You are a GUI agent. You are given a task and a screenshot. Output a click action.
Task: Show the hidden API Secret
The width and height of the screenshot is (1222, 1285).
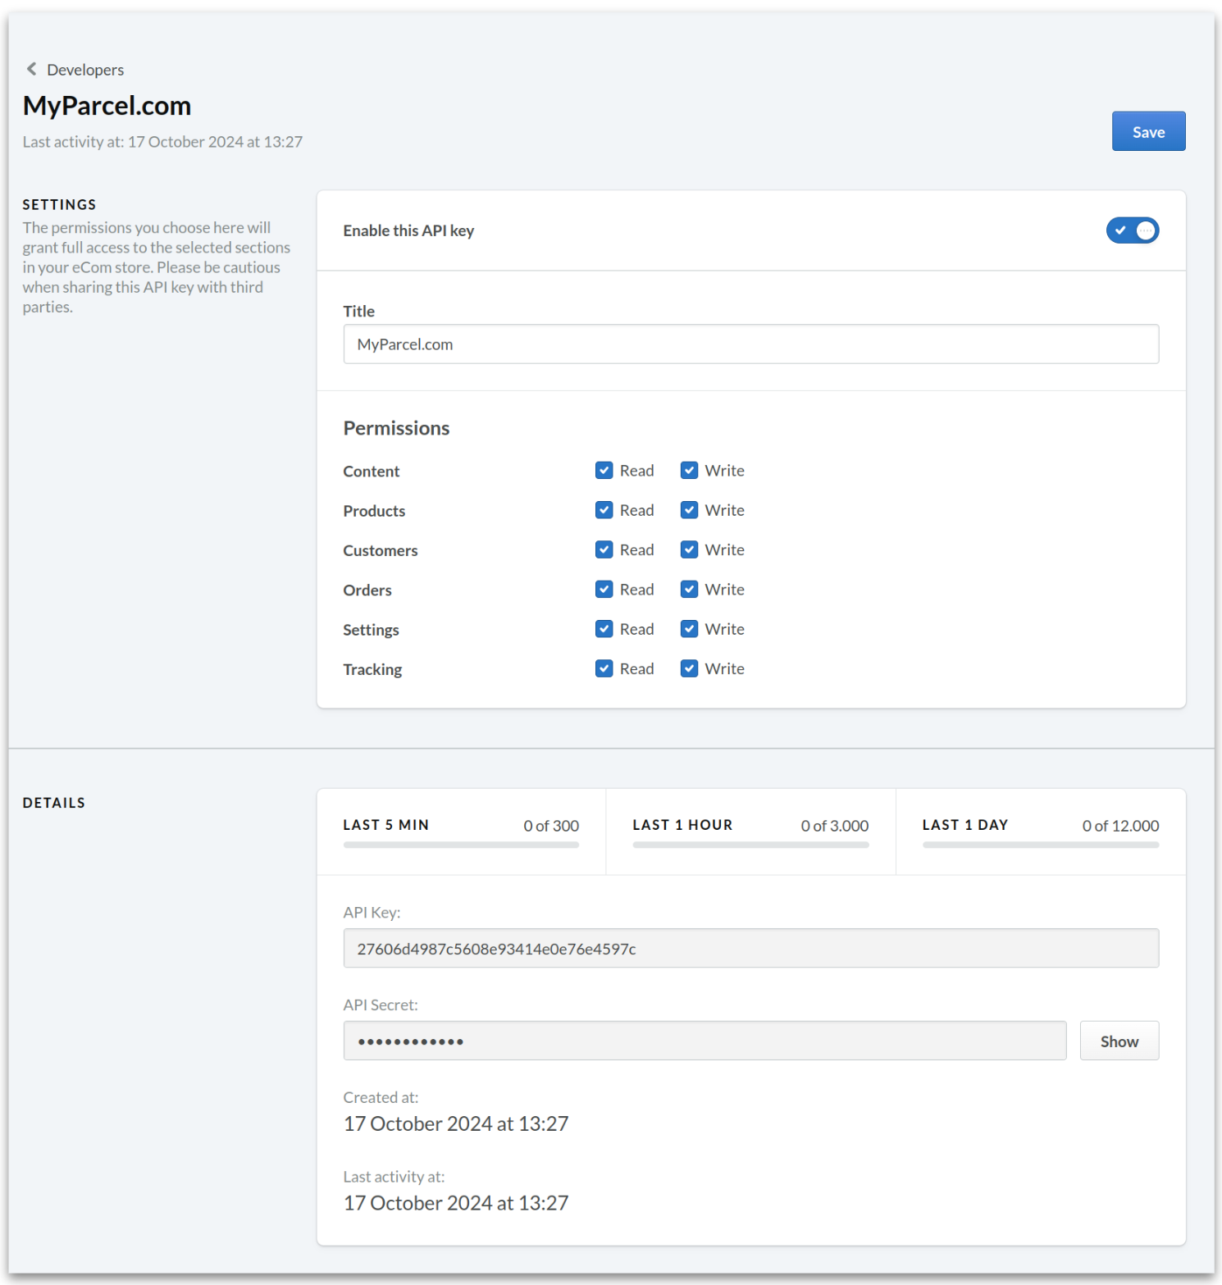pyautogui.click(x=1119, y=1041)
